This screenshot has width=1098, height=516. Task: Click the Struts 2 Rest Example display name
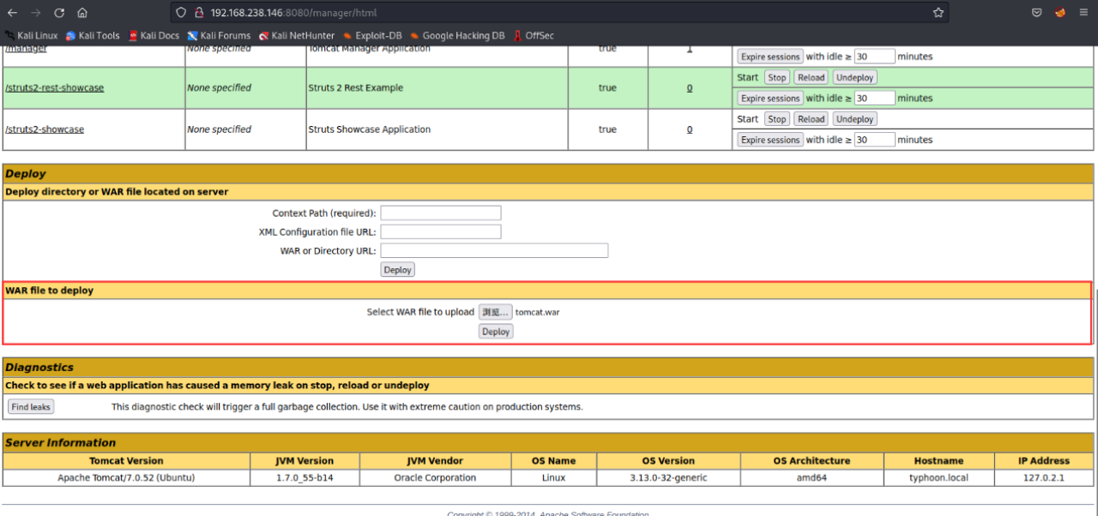pyautogui.click(x=355, y=87)
